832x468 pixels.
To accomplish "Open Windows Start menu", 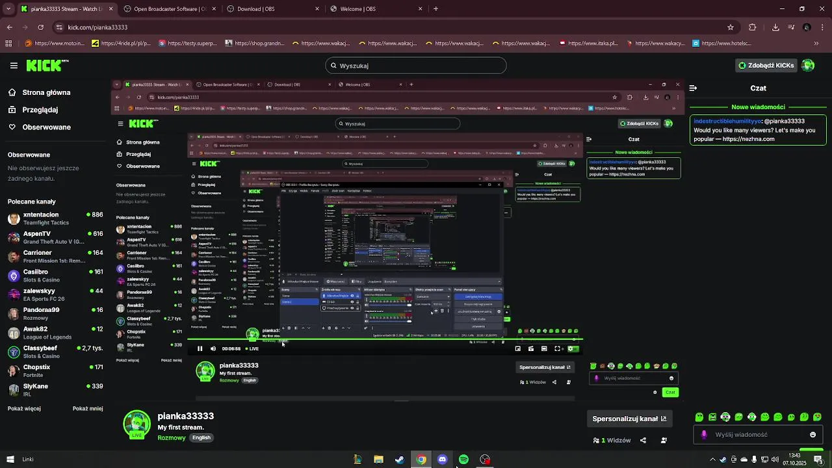I will pyautogui.click(x=10, y=460).
